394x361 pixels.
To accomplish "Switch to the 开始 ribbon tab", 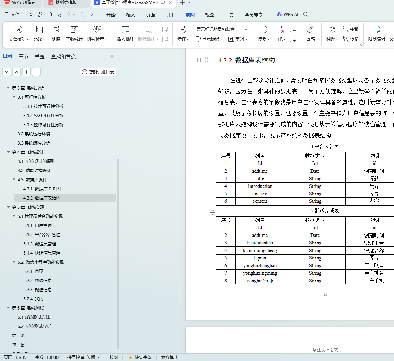I will point(111,15).
